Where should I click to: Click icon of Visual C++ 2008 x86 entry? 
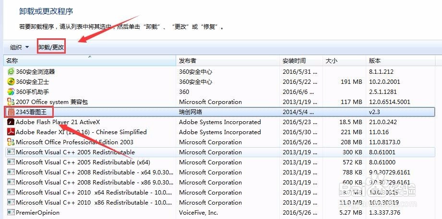[x=11, y=183]
